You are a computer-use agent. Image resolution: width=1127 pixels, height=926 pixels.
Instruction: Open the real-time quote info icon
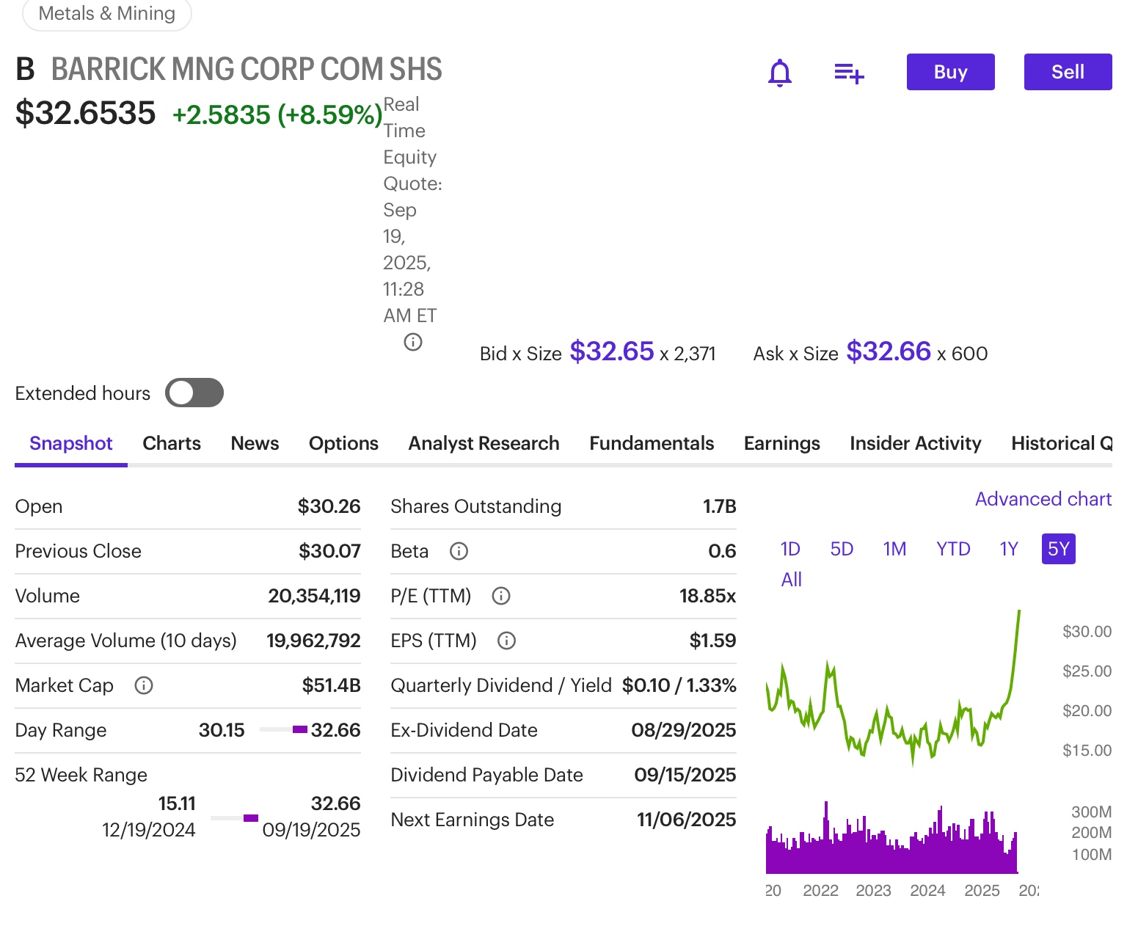pos(413,342)
